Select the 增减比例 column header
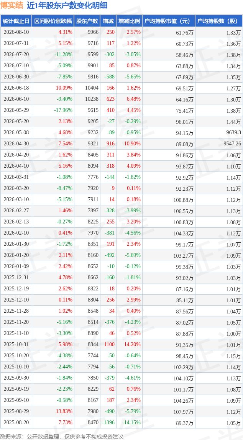This screenshot has height=440, width=243. tap(129, 21)
